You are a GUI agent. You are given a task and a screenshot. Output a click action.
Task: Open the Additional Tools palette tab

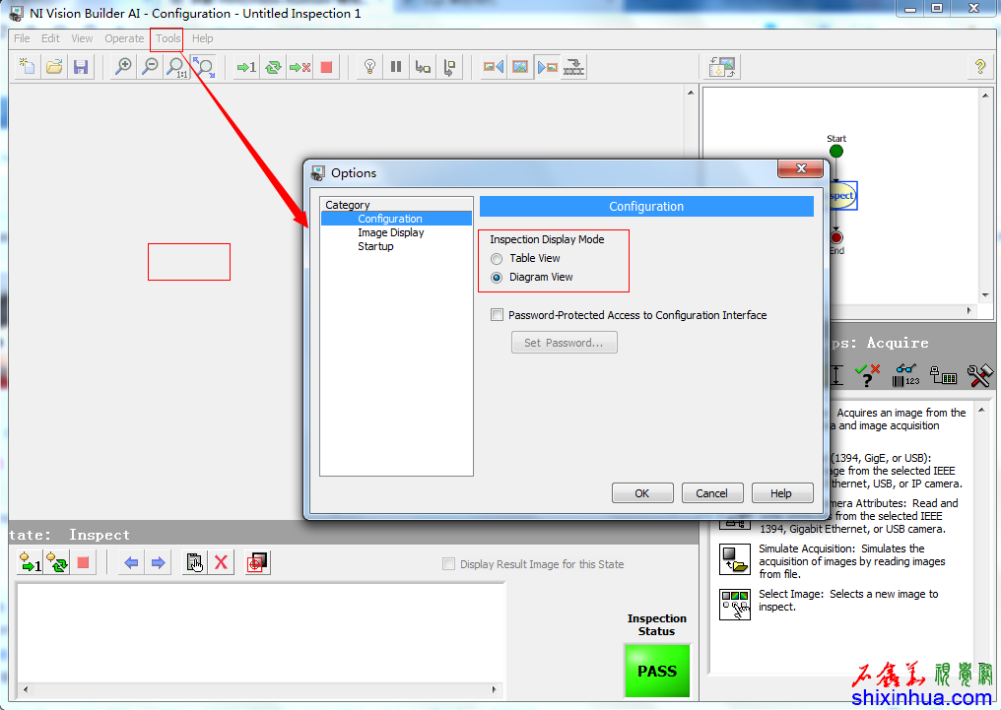click(x=980, y=375)
